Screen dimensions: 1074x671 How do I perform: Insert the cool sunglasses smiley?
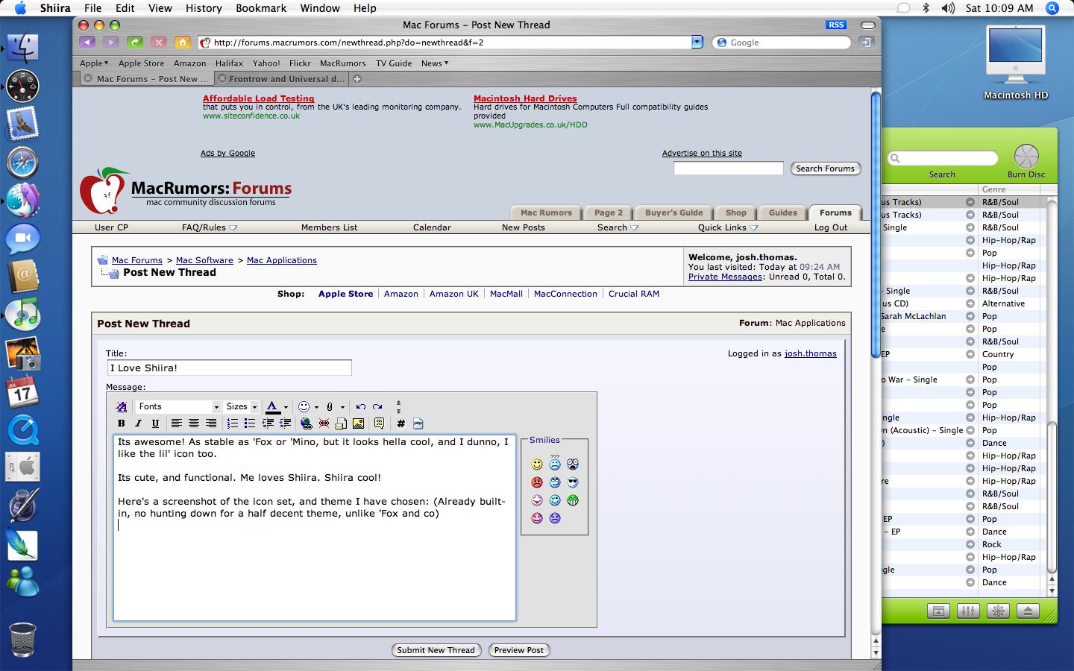tap(573, 482)
